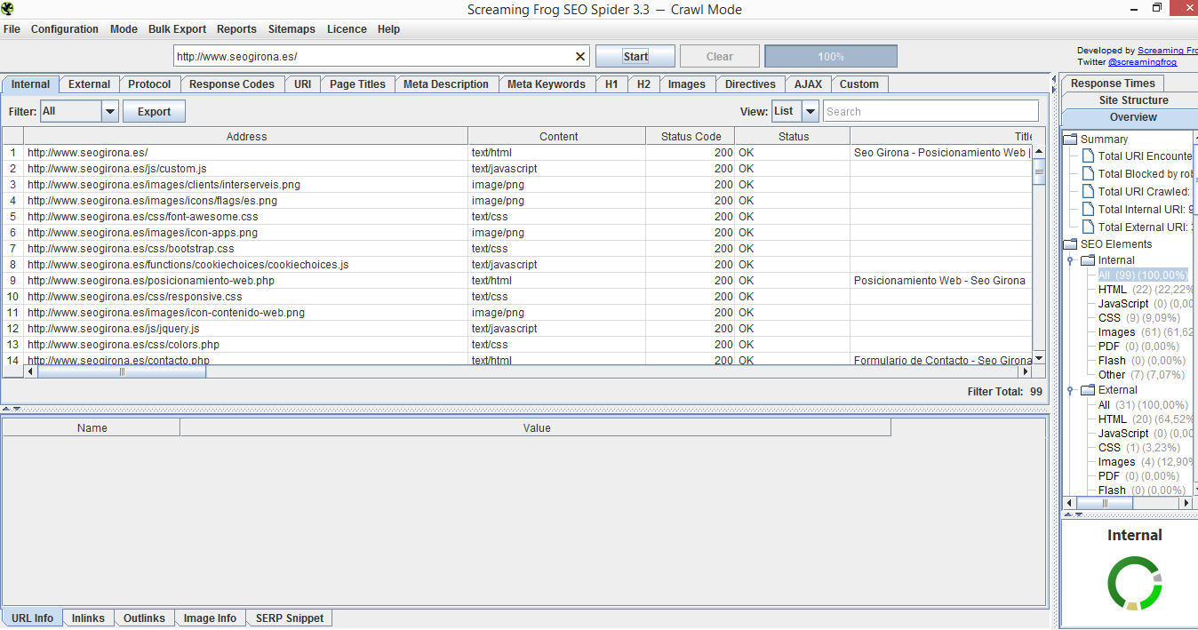
Task: Open the File menu
Action: 12,29
